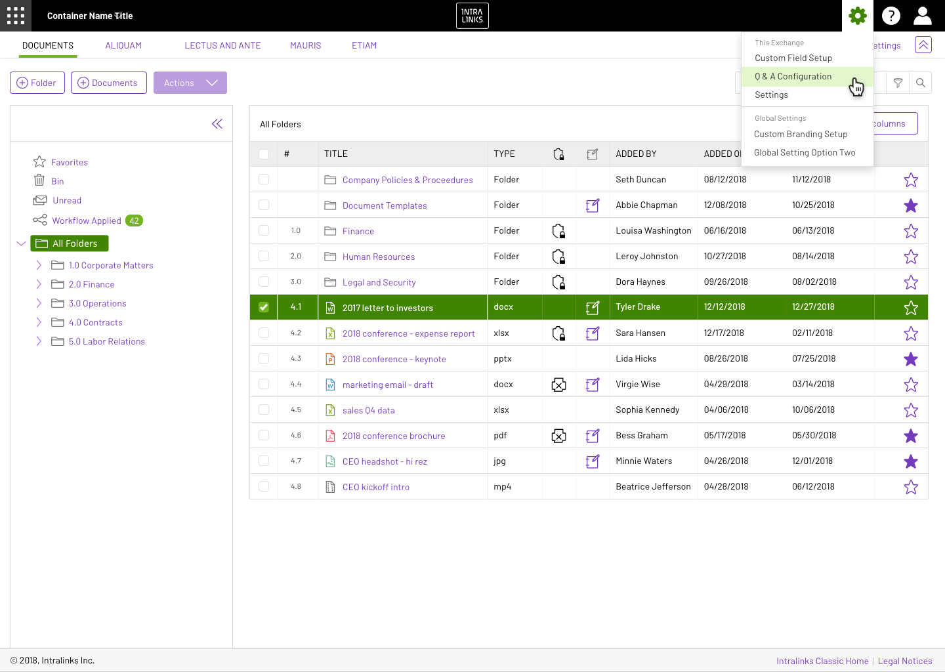The width and height of the screenshot is (945, 672).
Task: Collapse the sidebar with the double-chevron icon
Action: point(217,123)
